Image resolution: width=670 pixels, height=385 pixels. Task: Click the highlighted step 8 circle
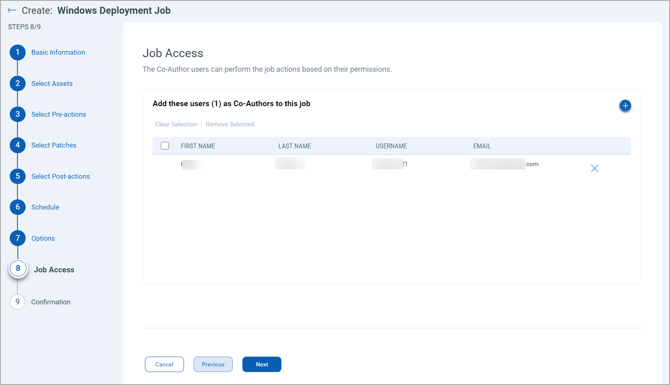click(18, 268)
